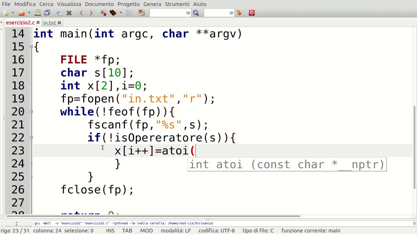Expand the recent files dropdown arrow

coord(29,13)
